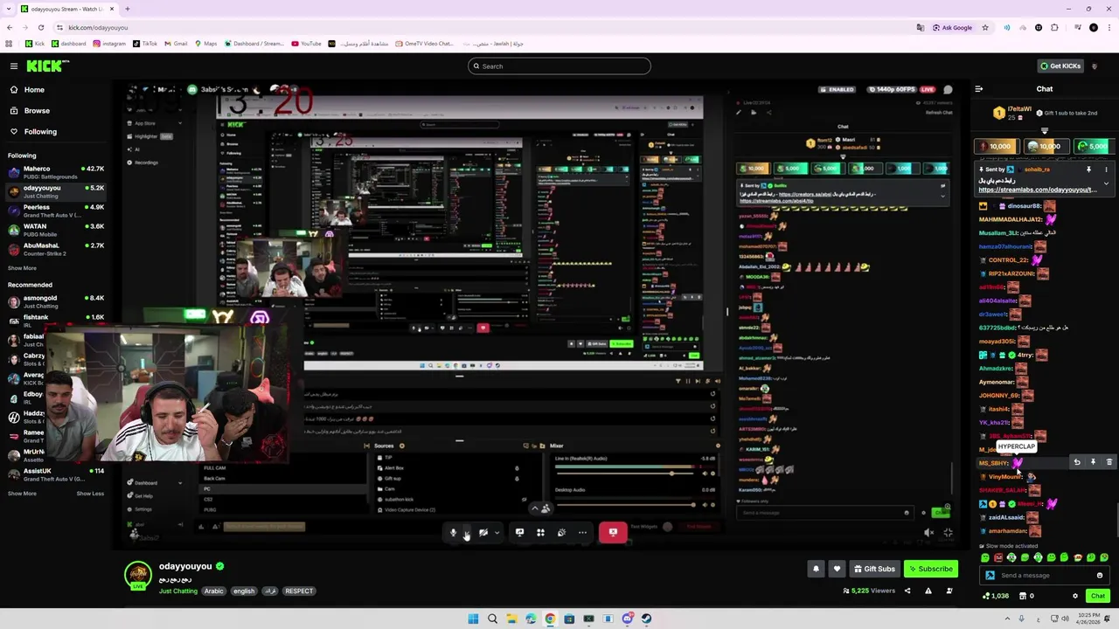This screenshot has width=1119, height=629.
Task: Show More recommended channels
Action: point(22,494)
